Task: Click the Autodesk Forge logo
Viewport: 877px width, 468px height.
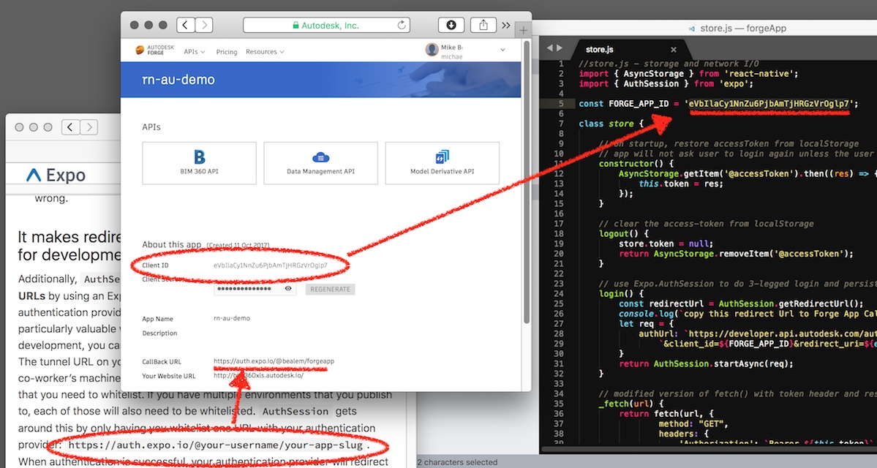Action: [x=155, y=50]
